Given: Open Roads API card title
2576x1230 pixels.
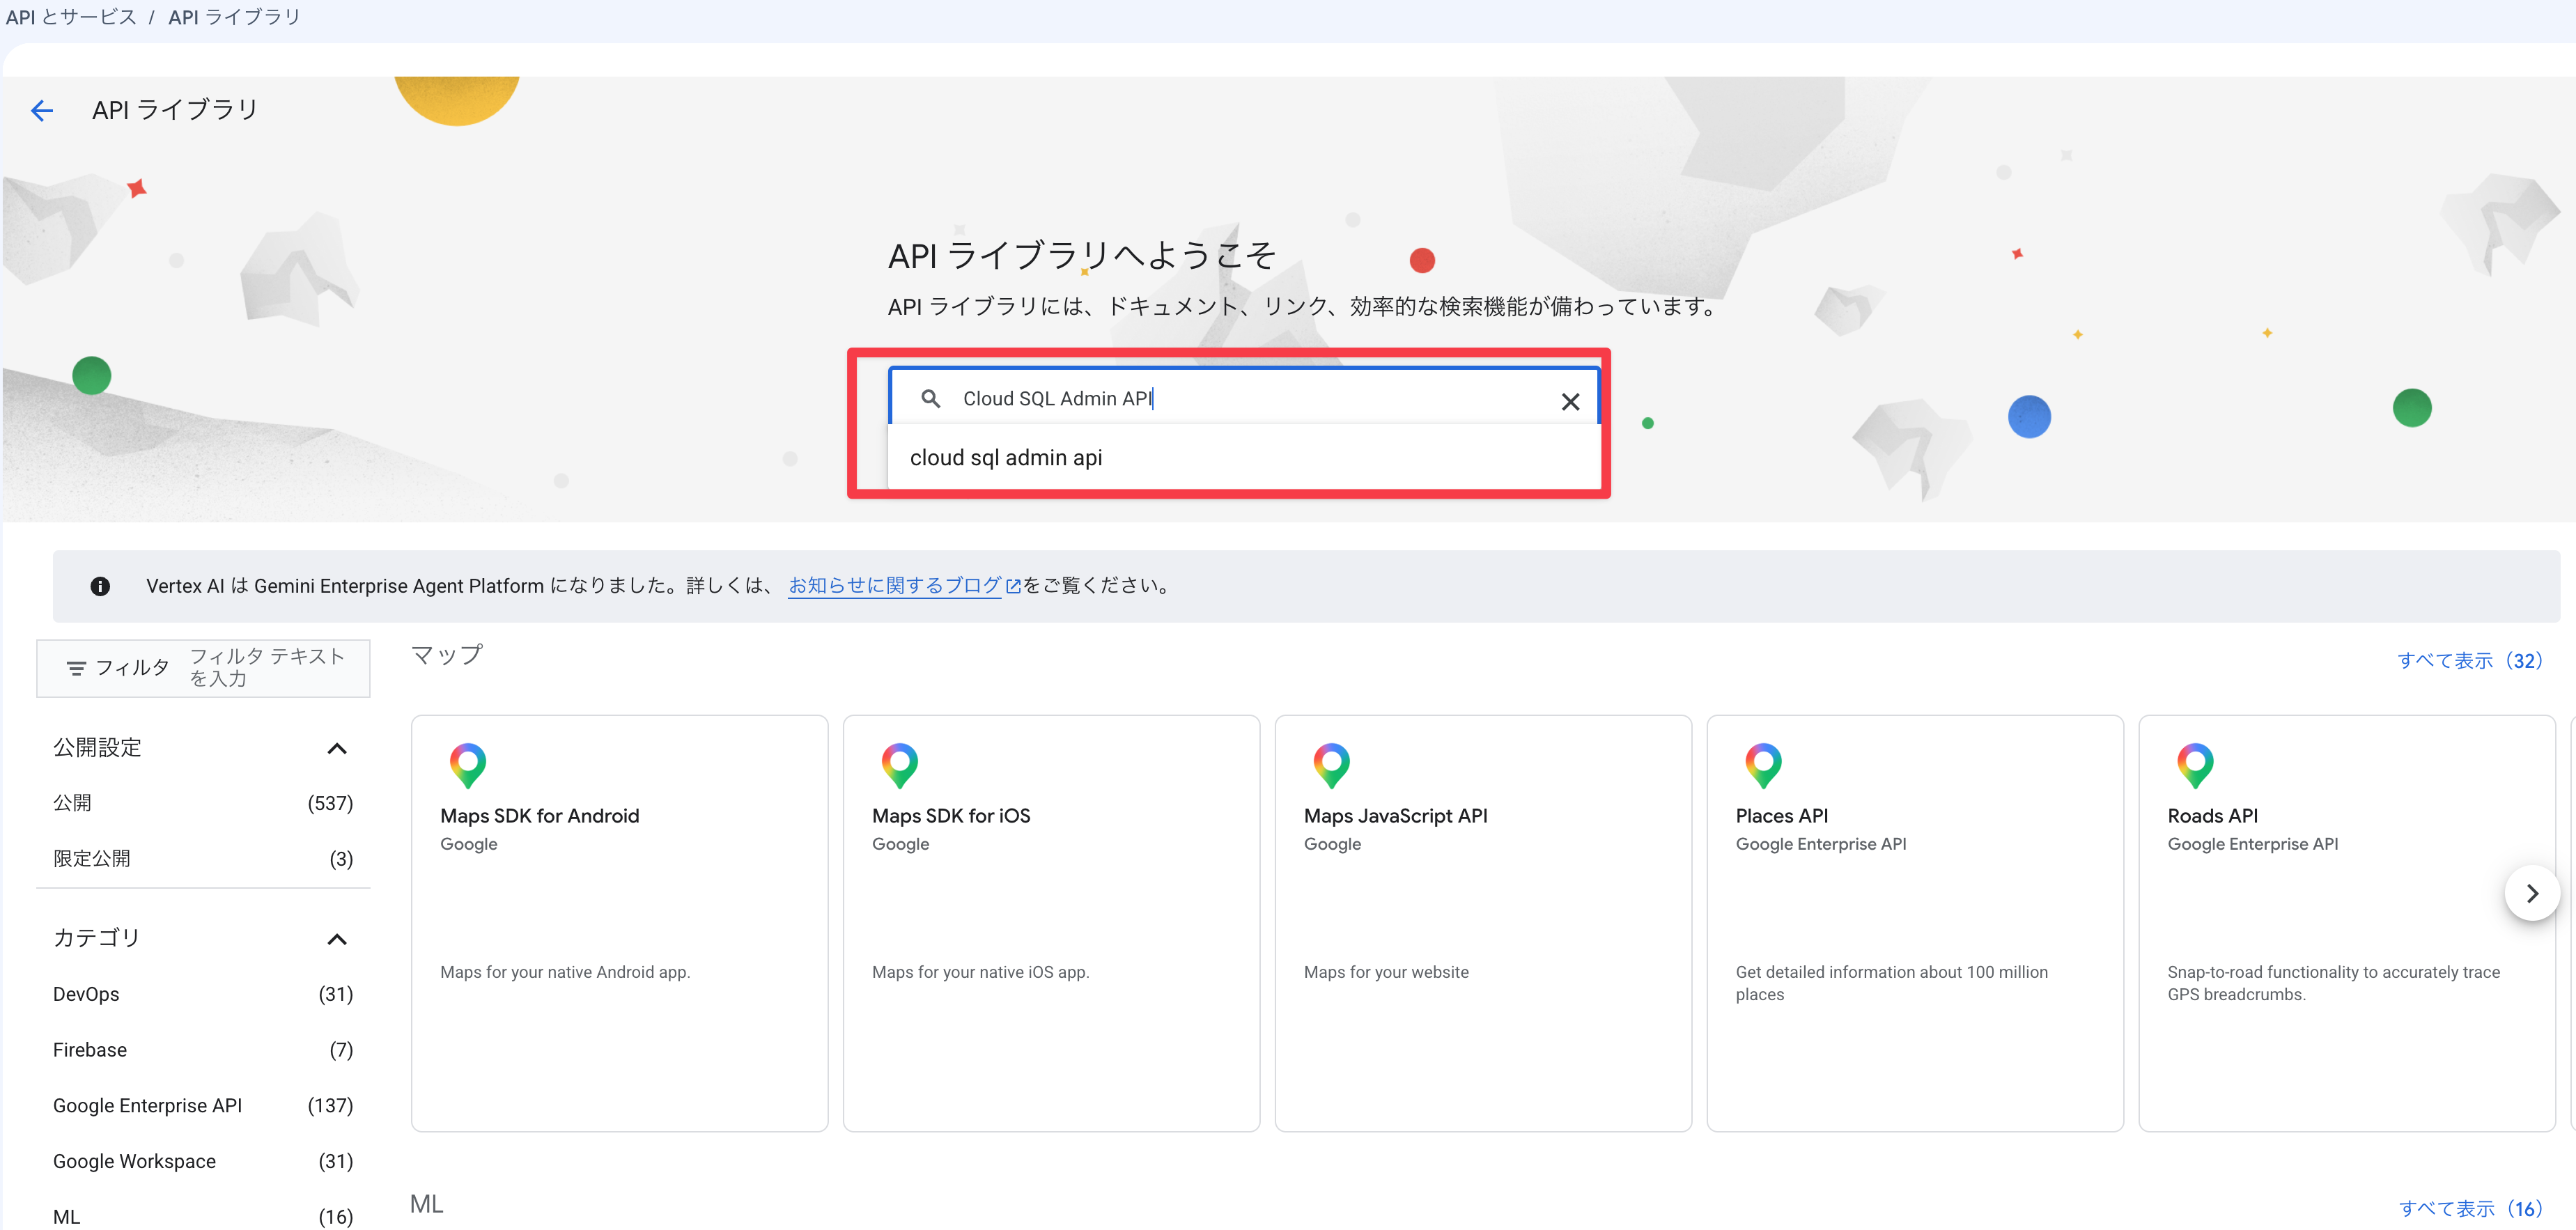Looking at the screenshot, I should 2212,816.
